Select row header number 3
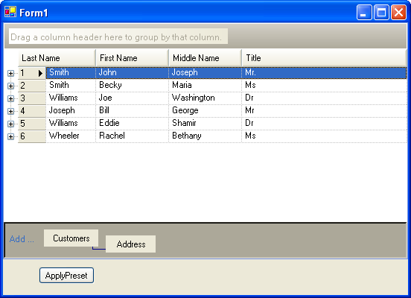This screenshot has width=411, height=298. (32, 98)
